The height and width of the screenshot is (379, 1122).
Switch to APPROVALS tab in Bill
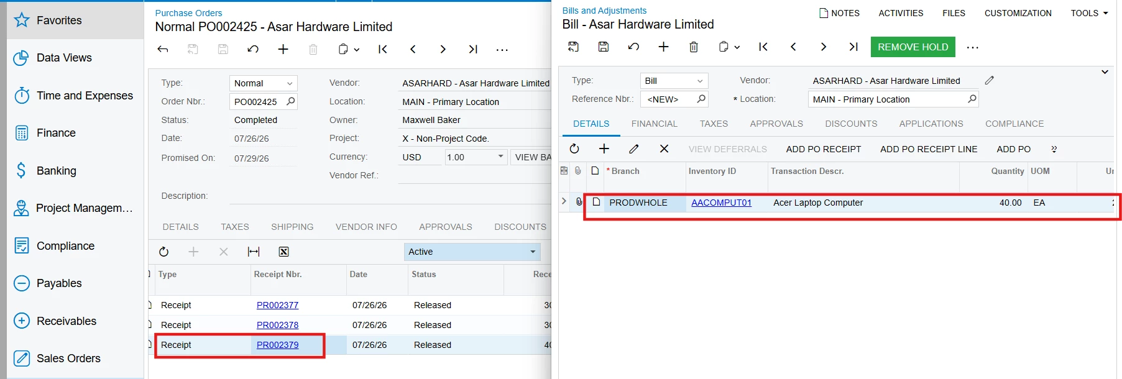[776, 124]
